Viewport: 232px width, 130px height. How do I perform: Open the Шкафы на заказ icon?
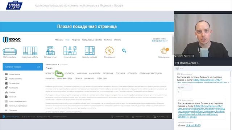point(90,51)
